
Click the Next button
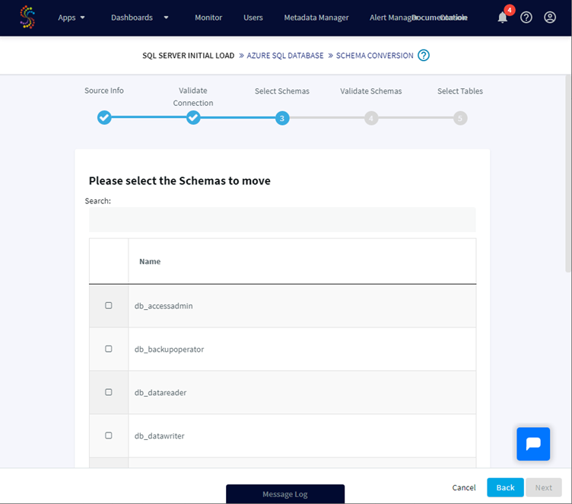[544, 487]
